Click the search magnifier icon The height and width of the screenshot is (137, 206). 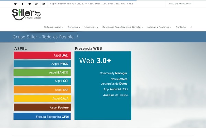click(191, 27)
